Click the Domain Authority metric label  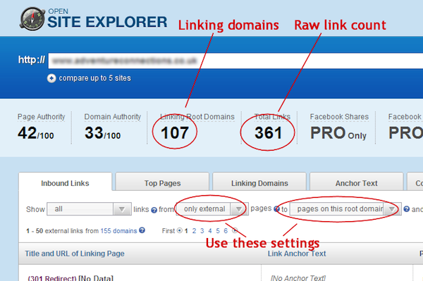(x=113, y=117)
